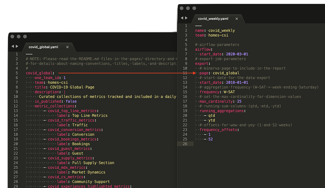Click line number 11 in covid_weekly gutter
Viewport: 325px width, 188px height.
(x=185, y=73)
